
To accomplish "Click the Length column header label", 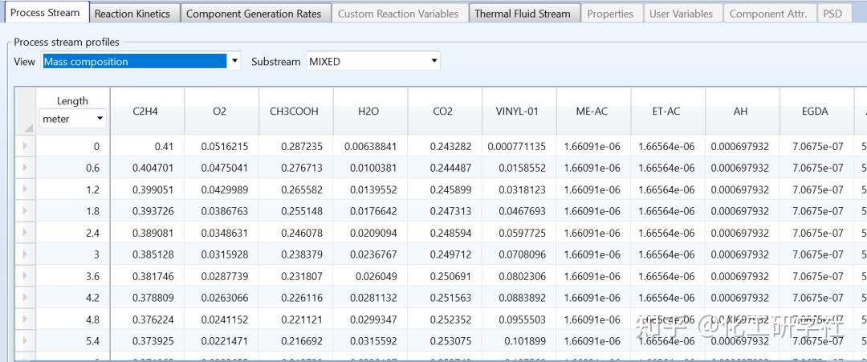I will pos(72,100).
